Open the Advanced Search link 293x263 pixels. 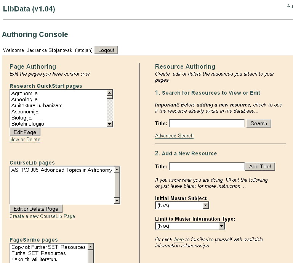click(x=174, y=136)
